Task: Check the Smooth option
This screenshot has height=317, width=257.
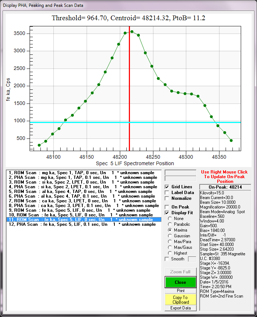Action: [167, 259]
